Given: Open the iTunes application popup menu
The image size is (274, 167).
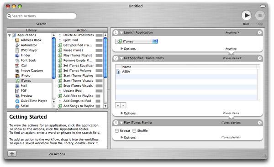Looking at the screenshot, I should 137,42.
